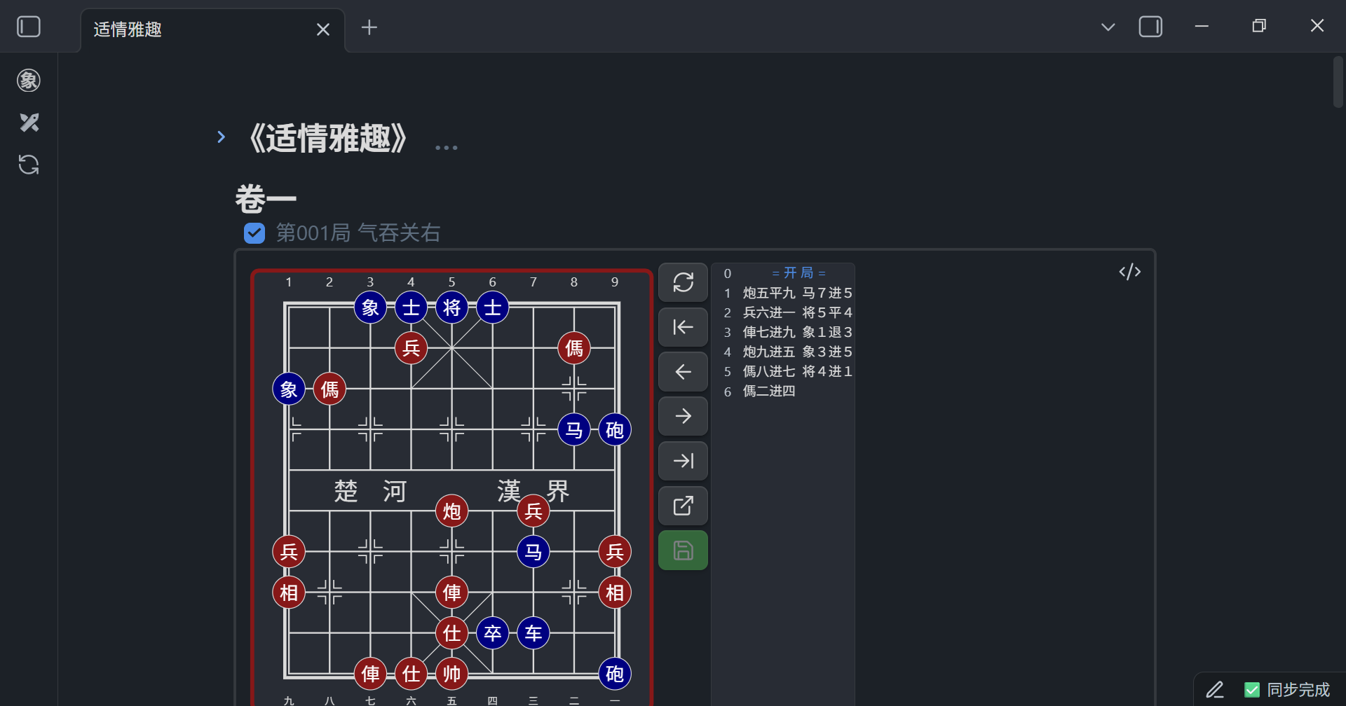Click the 同步完成 status checkmark
The width and height of the screenshot is (1346, 706).
click(x=1251, y=689)
